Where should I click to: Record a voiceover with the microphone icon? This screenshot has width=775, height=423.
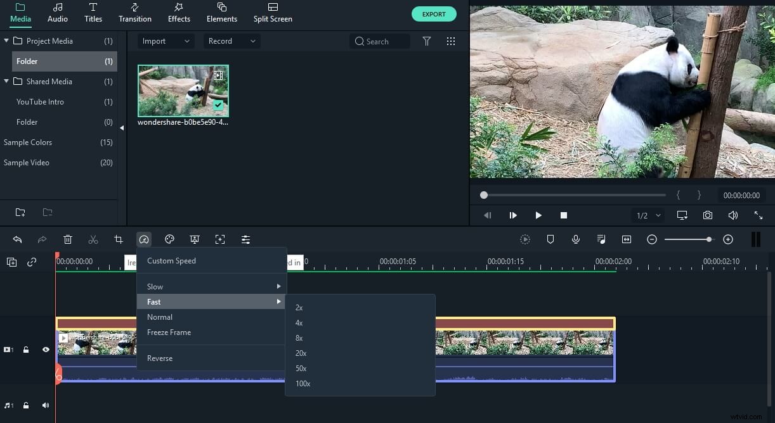576,239
